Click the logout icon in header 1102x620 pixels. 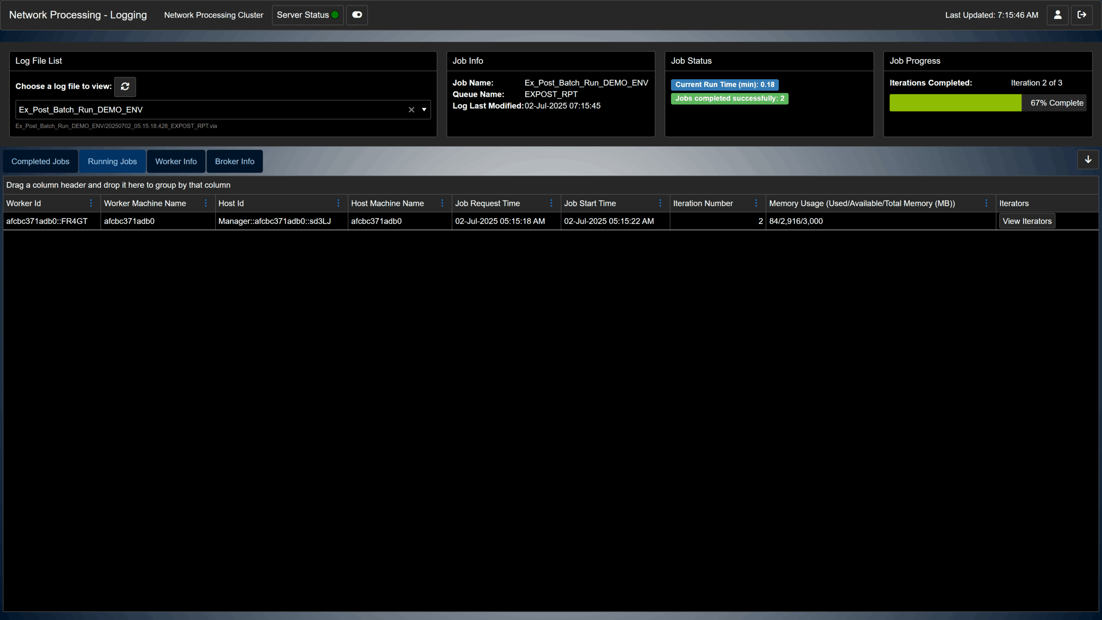(x=1082, y=15)
